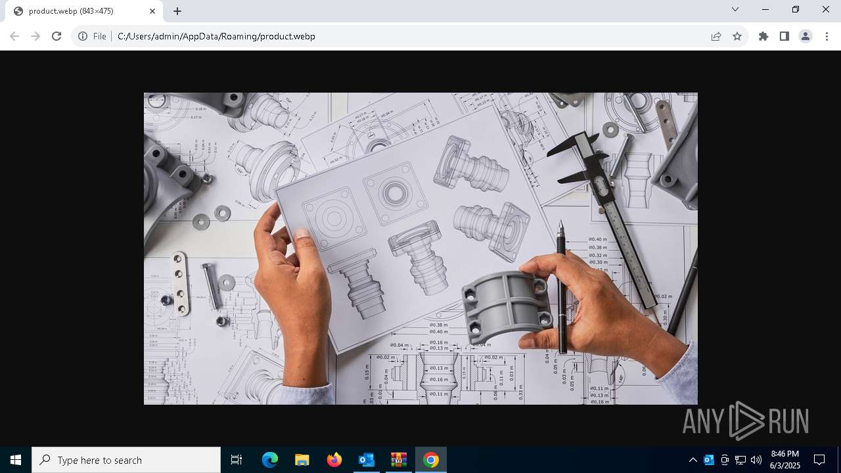Click the taskbar search box
Screen dimensions: 841x473
click(x=126, y=460)
